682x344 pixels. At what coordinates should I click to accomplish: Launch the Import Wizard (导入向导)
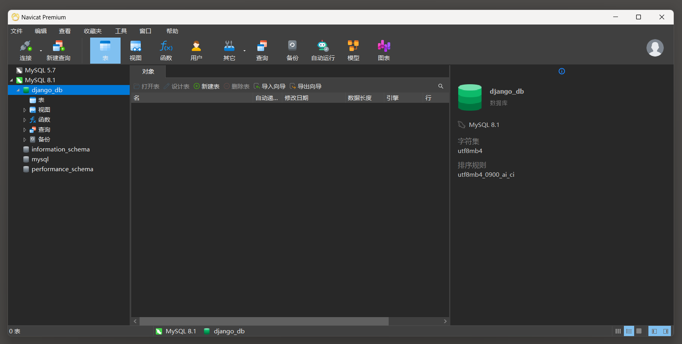pos(270,86)
